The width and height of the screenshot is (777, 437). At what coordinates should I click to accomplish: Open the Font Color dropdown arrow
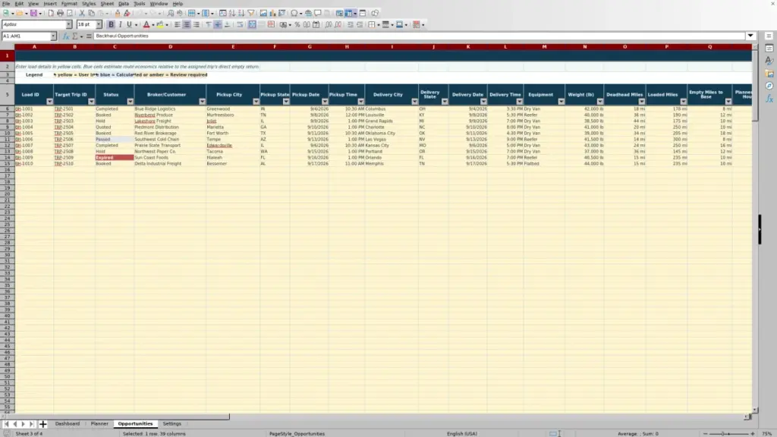click(x=153, y=25)
